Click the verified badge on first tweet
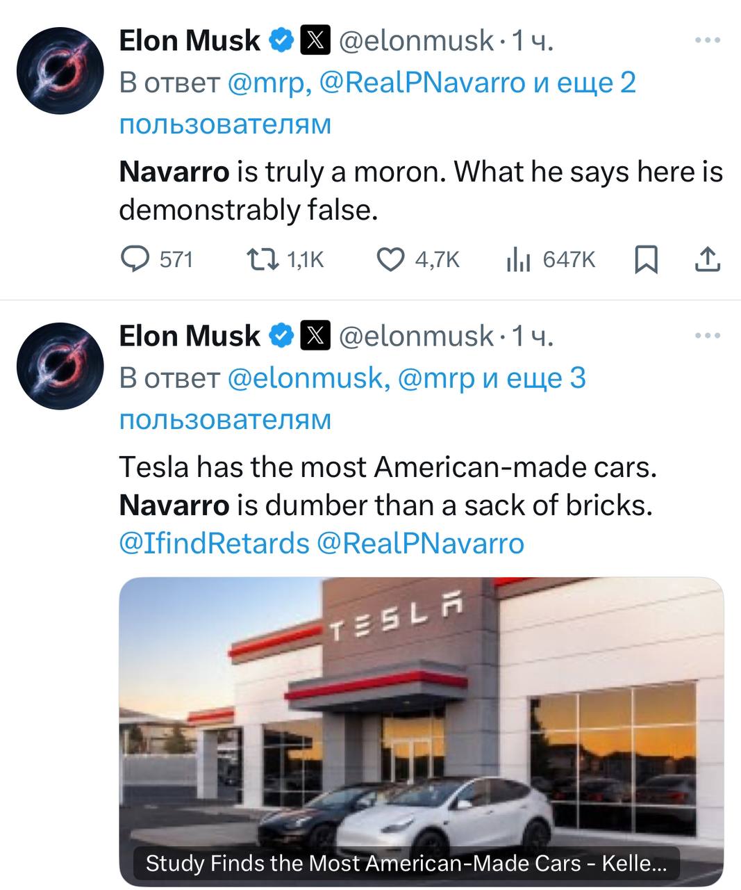Screen dimensions: 741x890 click(281, 41)
